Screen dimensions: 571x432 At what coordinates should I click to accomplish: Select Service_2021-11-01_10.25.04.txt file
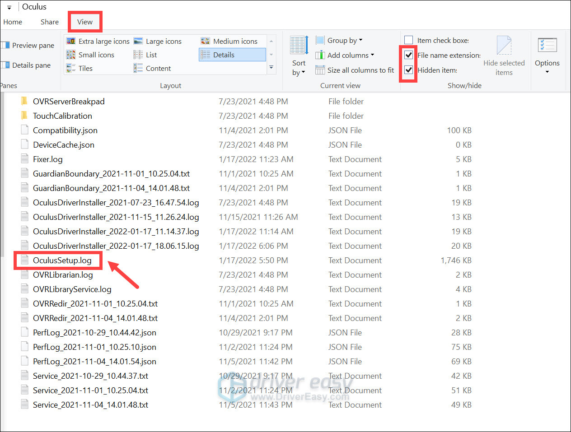pyautogui.click(x=90, y=390)
